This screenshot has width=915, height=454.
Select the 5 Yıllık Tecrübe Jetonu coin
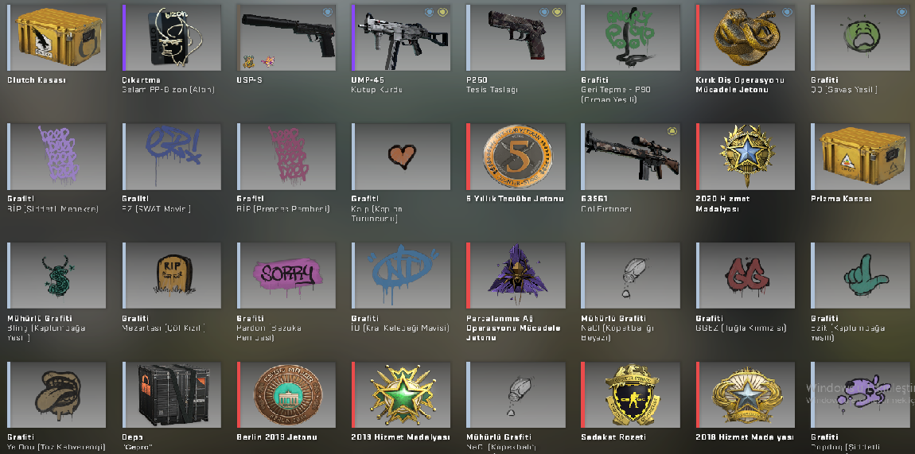pyautogui.click(x=516, y=157)
